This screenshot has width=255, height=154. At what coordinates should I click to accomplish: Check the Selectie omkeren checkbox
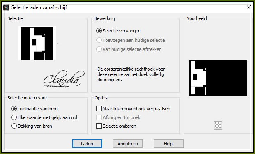point(99,126)
